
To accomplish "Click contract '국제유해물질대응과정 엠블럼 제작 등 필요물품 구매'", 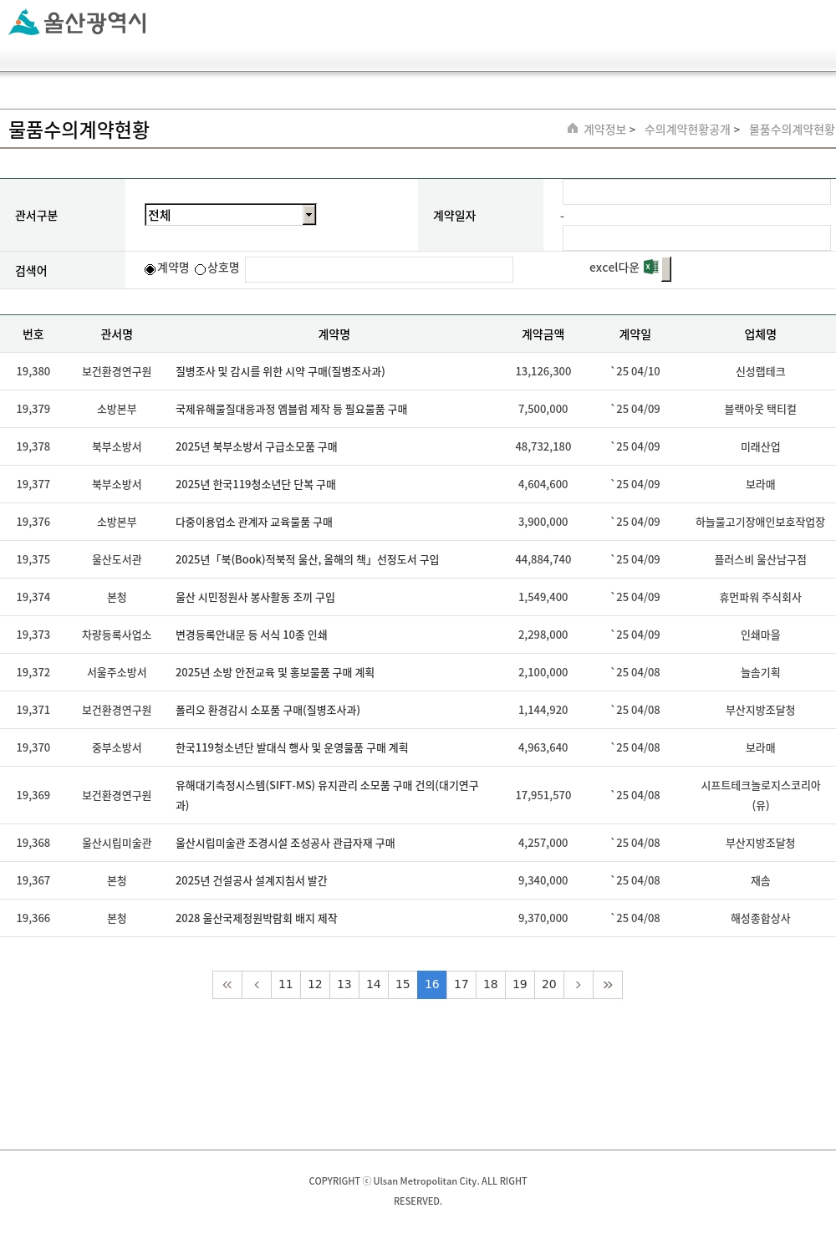I will point(291,409).
